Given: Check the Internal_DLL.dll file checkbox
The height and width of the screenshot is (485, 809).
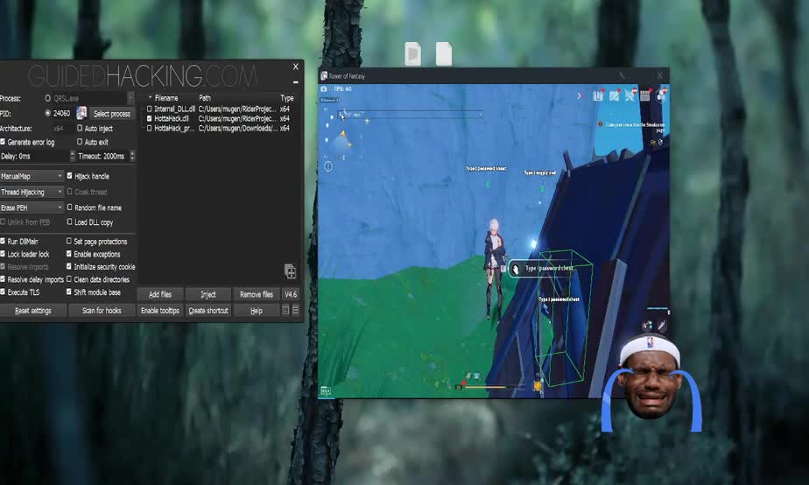Looking at the screenshot, I should (x=150, y=109).
